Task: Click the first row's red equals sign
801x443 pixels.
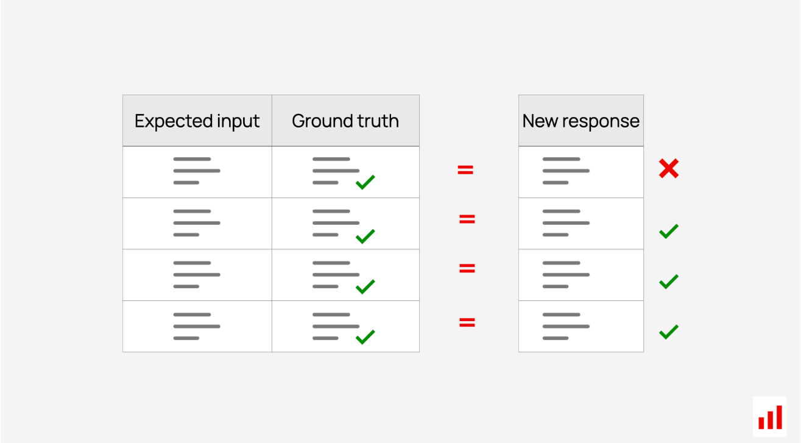Action: point(465,170)
